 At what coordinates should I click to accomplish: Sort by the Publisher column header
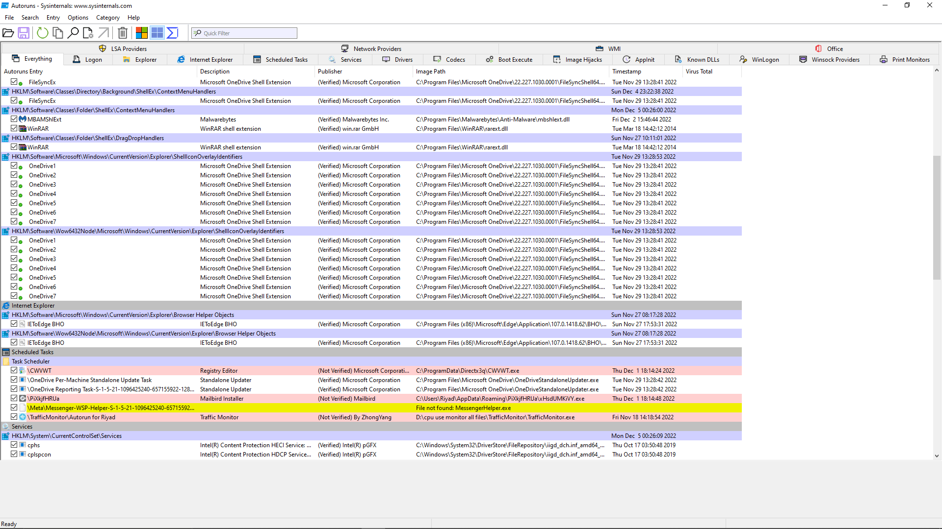coord(330,72)
